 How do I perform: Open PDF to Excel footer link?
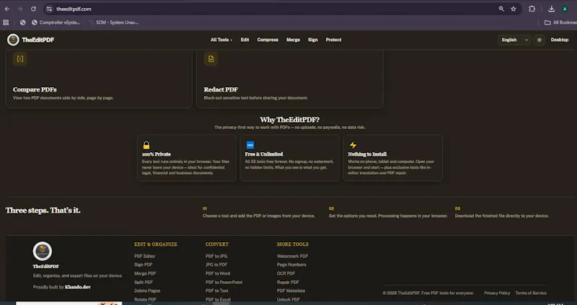tap(218, 299)
